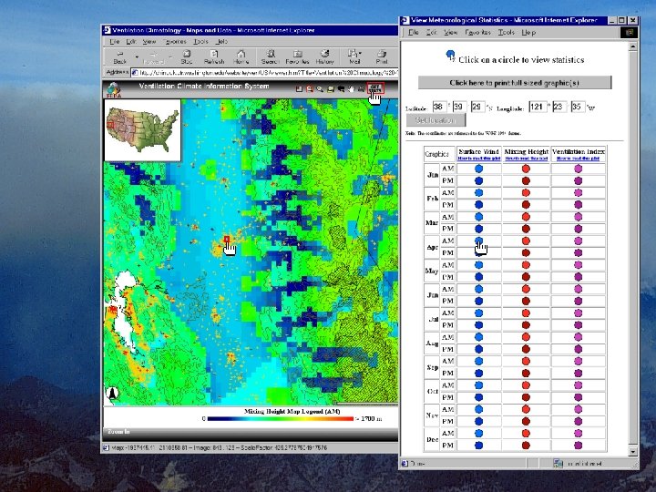The height and width of the screenshot is (492, 656).
Task: Click the latitude degrees field showing 38
Action: (439, 107)
